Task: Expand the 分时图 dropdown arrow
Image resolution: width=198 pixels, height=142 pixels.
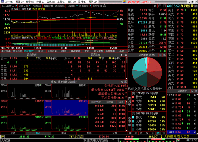Action: coord(77,6)
